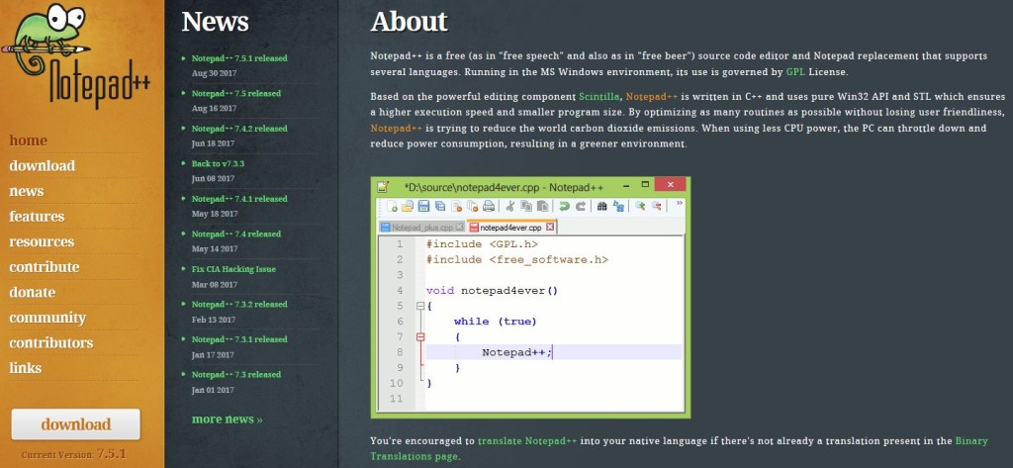The width and height of the screenshot is (1013, 468).
Task: Open the resources menu item
Action: (42, 241)
